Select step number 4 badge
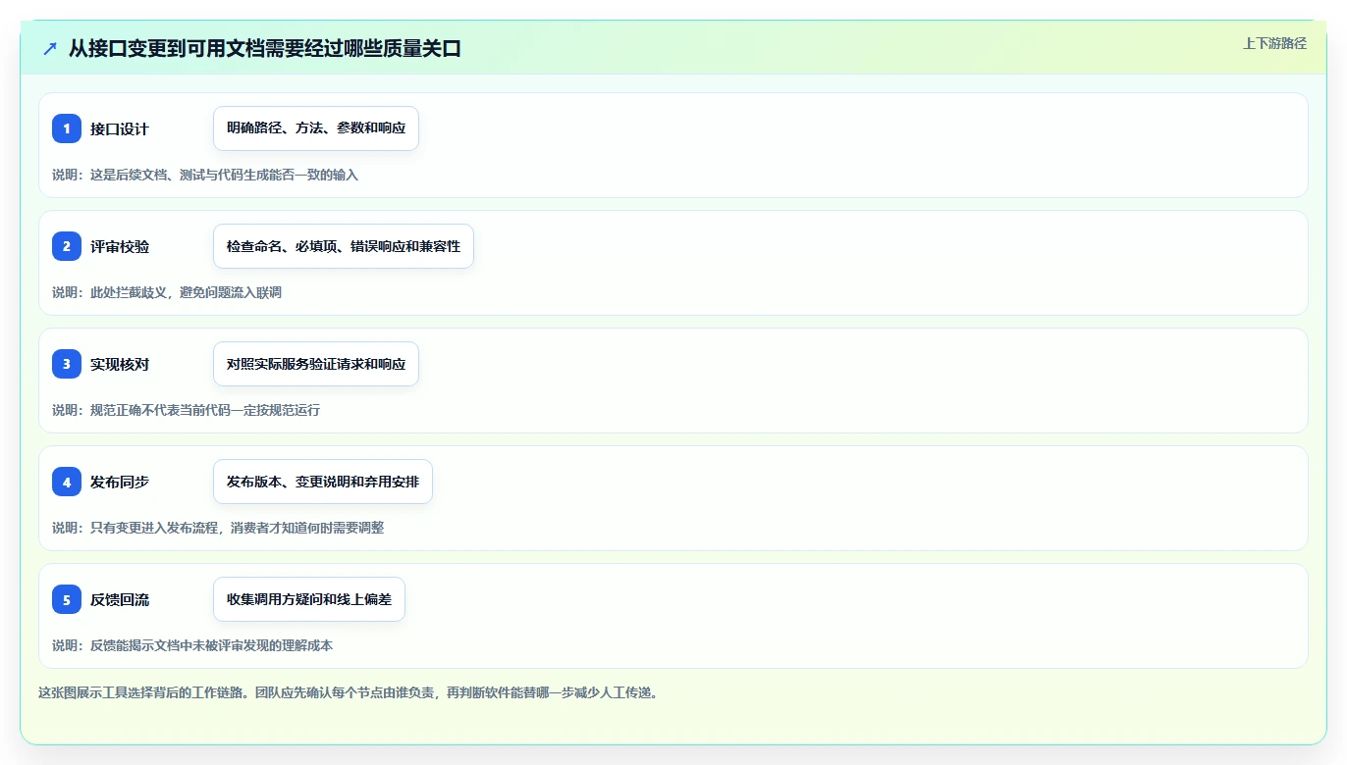 pyautogui.click(x=67, y=482)
